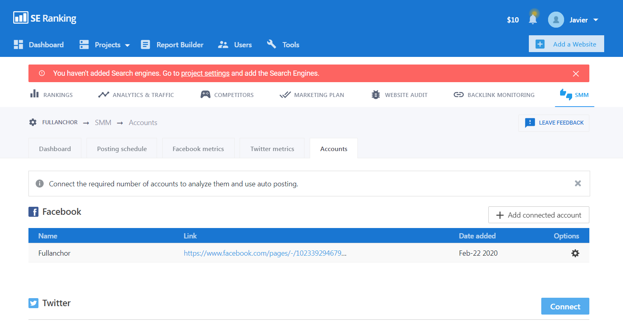Click the SMM thumbs icon
This screenshot has height=333, width=623.
(x=566, y=95)
